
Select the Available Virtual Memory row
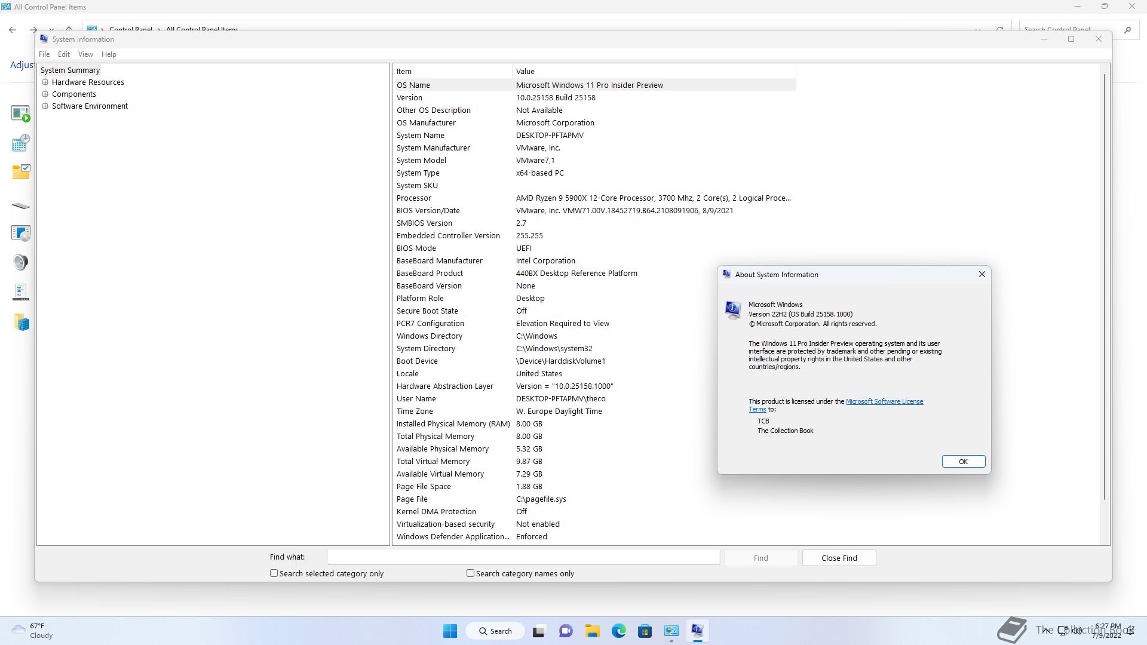click(x=594, y=474)
